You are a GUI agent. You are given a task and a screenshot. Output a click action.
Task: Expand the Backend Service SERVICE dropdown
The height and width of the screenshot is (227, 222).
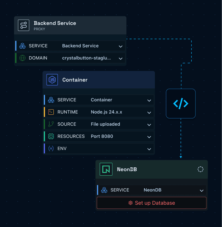click(121, 46)
